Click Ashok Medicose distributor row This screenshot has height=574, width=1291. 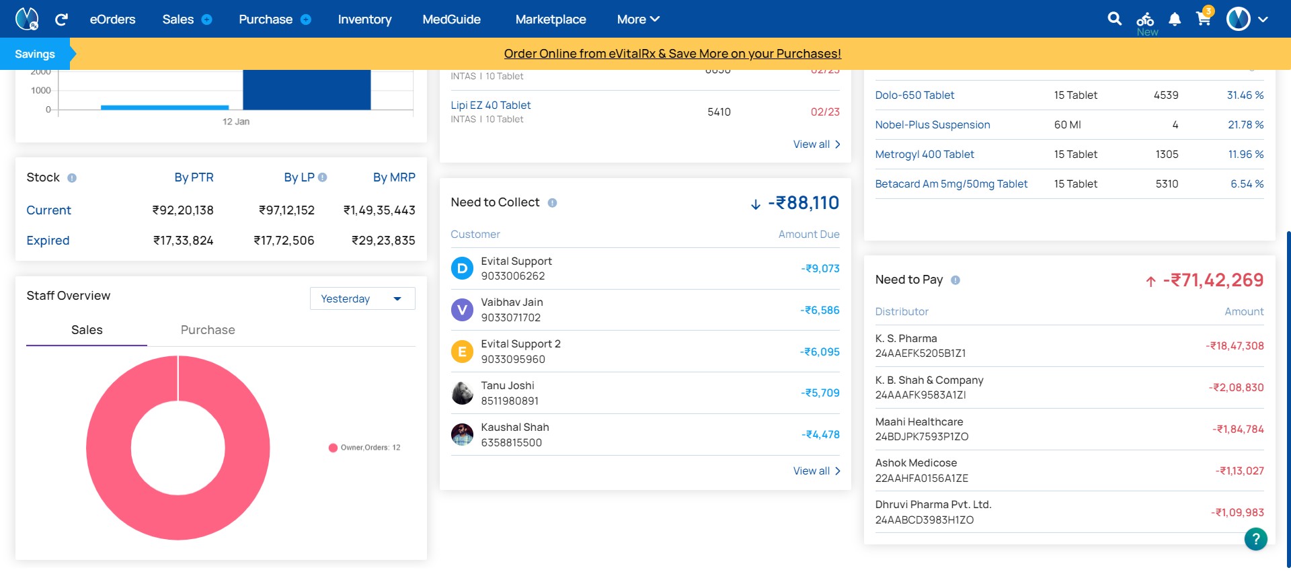coord(1069,470)
